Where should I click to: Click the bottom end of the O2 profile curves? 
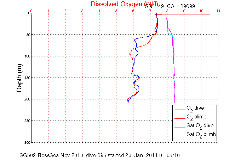pyautogui.click(x=128, y=103)
